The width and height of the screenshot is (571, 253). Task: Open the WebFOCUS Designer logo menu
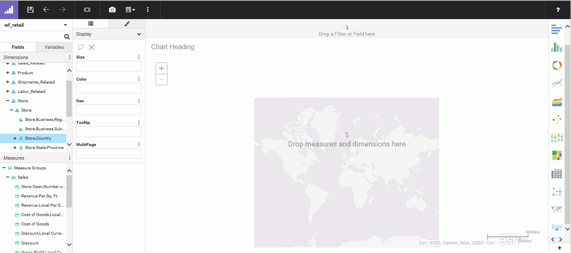(9, 9)
